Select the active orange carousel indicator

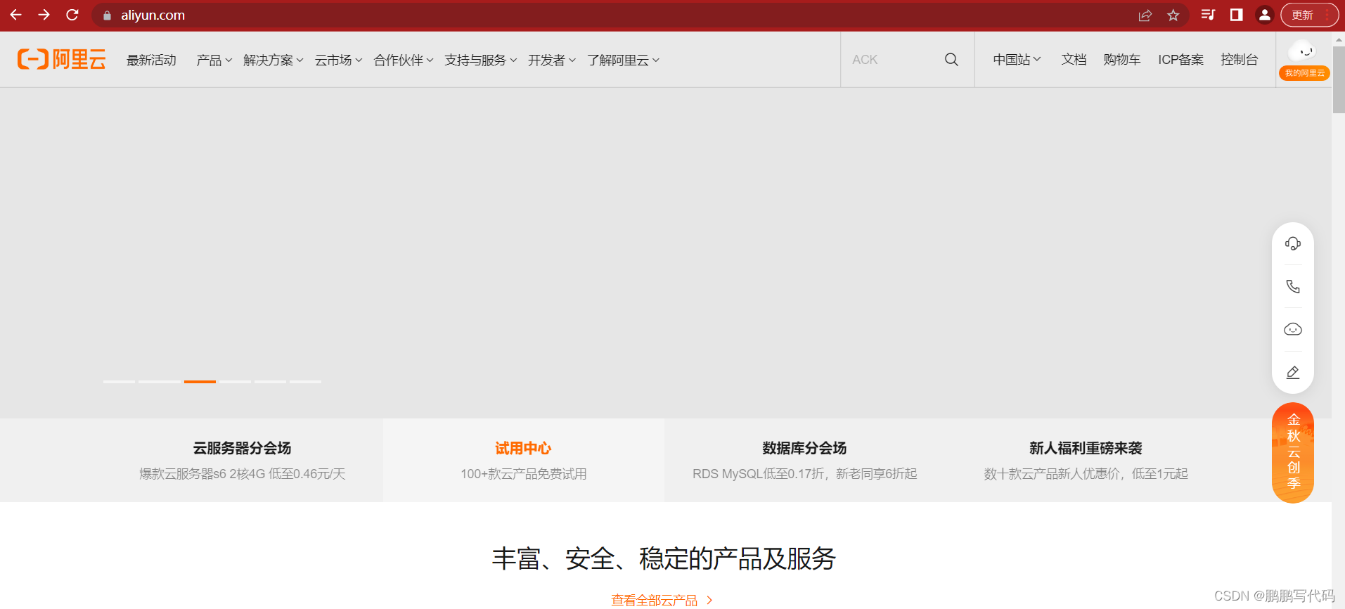200,382
